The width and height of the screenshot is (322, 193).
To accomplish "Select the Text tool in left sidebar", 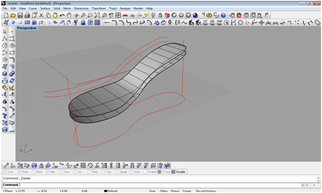I will [5, 116].
